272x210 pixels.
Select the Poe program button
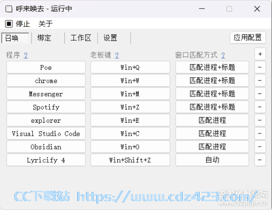pyautogui.click(x=46, y=67)
